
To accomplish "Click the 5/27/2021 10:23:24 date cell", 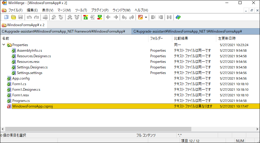I will (x=234, y=45).
